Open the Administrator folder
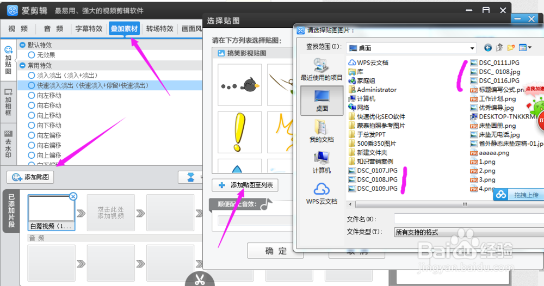 click(373, 89)
